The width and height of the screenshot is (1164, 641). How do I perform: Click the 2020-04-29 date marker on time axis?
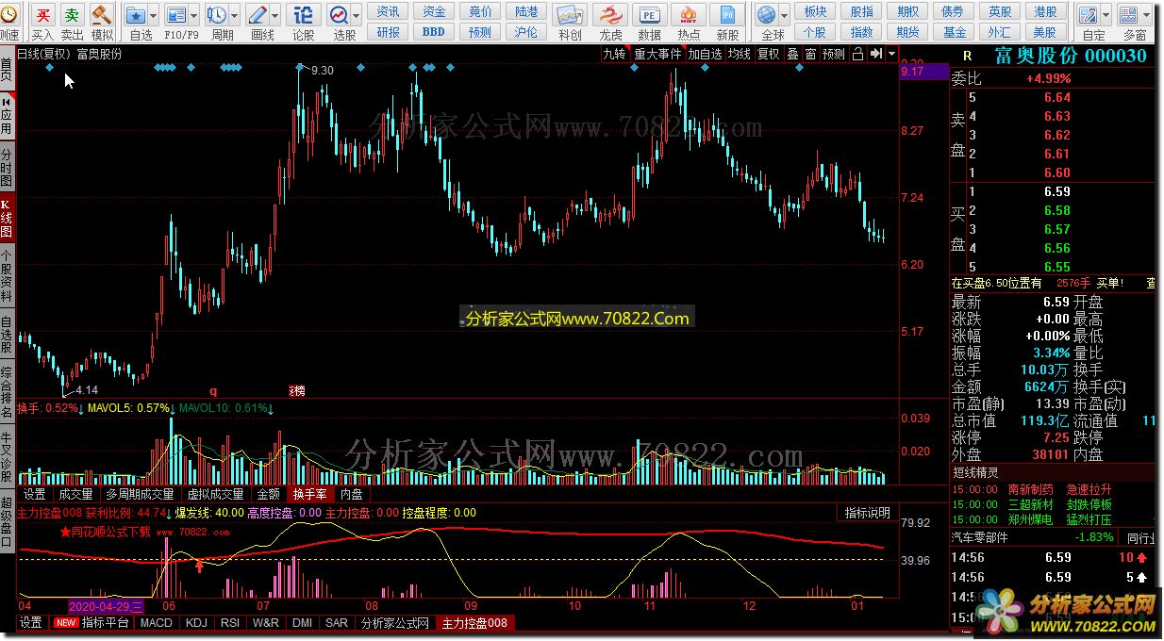[x=106, y=606]
